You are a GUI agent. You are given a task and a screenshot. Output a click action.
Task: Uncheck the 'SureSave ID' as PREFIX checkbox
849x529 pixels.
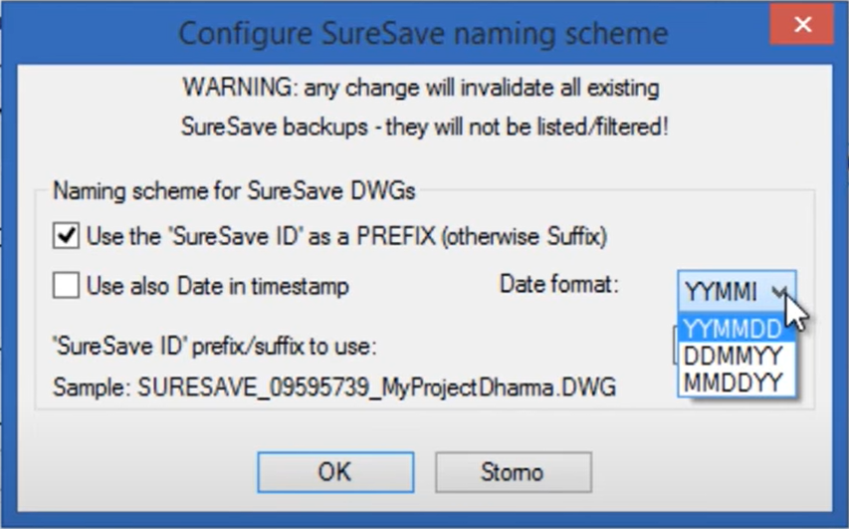tap(67, 236)
